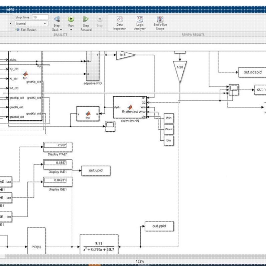Toggle the Fast Restart option

[26, 30]
